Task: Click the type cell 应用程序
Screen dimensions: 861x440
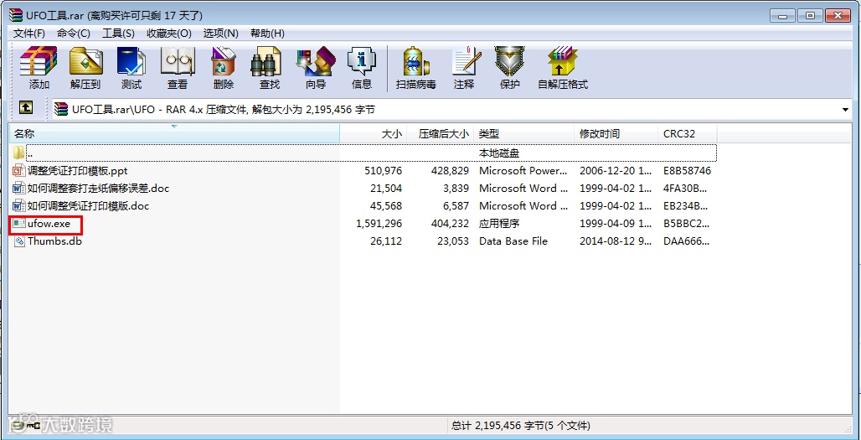Action: coord(499,224)
